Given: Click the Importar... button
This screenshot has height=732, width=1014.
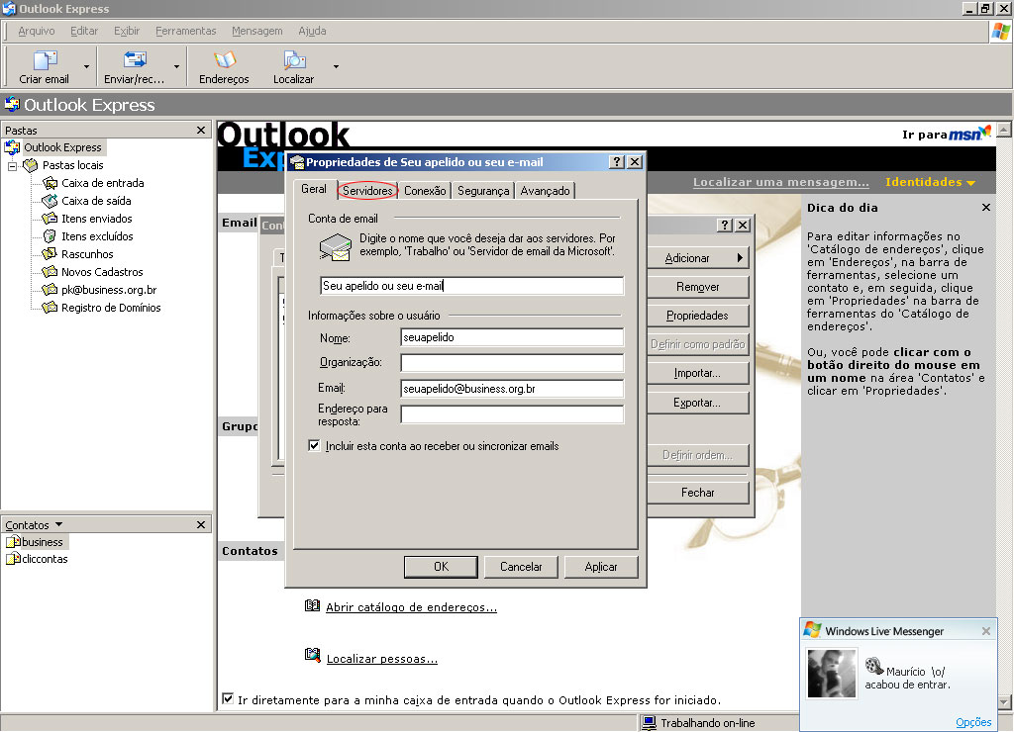Looking at the screenshot, I should pos(698,373).
